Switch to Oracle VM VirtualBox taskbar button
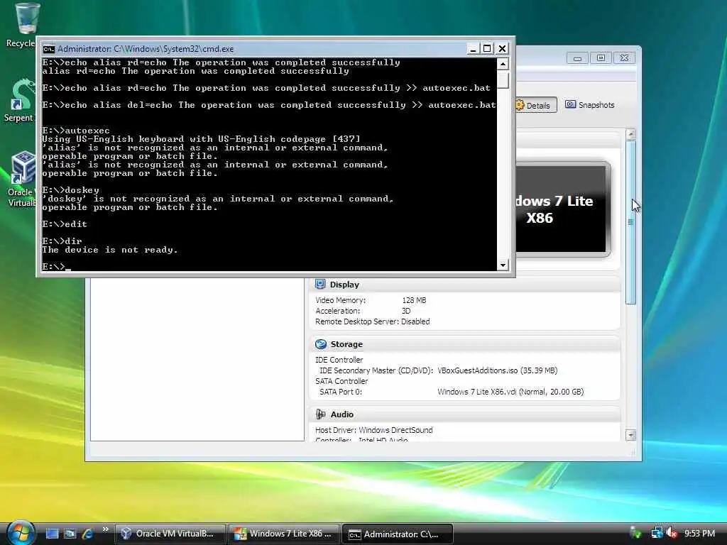This screenshot has height=545, width=727. [x=170, y=534]
